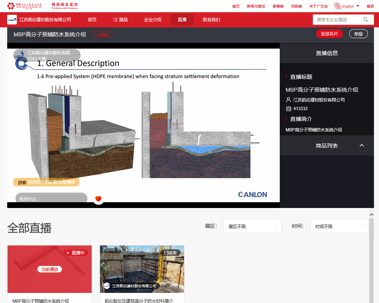Click the 举报 report button
This screenshot has width=379, height=303.
358,34
